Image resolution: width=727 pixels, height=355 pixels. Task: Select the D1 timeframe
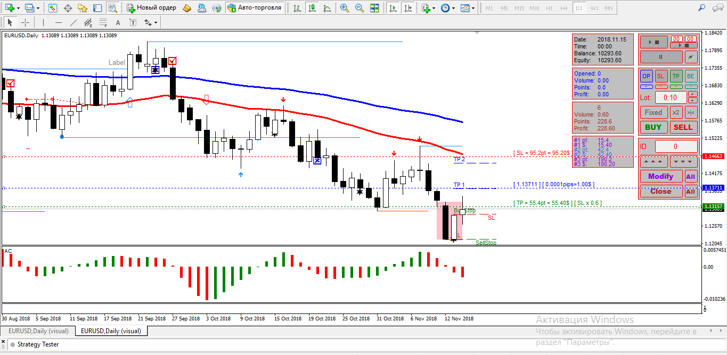[579, 9]
